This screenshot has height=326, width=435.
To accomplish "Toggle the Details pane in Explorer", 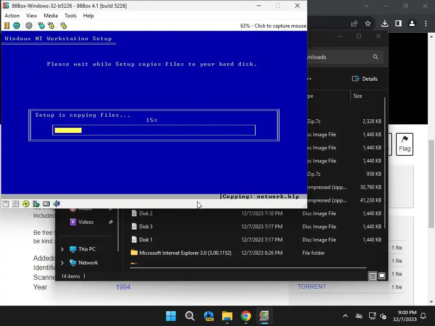I will pyautogui.click(x=365, y=79).
